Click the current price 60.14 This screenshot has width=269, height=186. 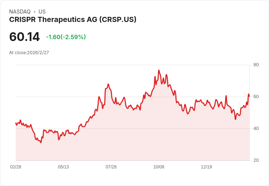click(x=24, y=37)
